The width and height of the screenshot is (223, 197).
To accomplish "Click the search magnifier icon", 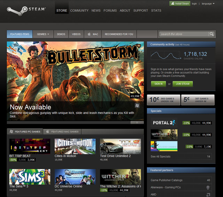I will tap(212, 34).
